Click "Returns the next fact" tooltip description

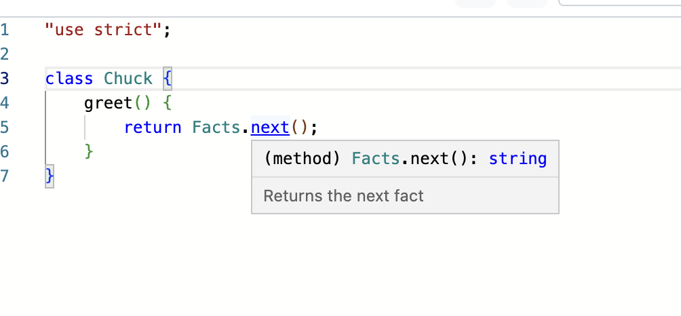343,196
